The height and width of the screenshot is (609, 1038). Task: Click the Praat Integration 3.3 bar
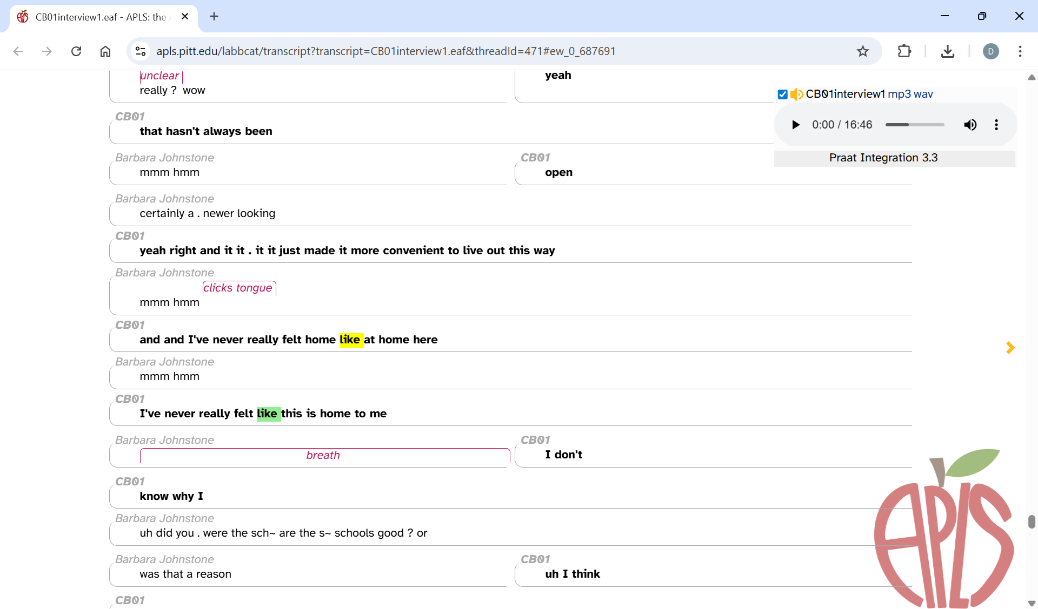[883, 158]
